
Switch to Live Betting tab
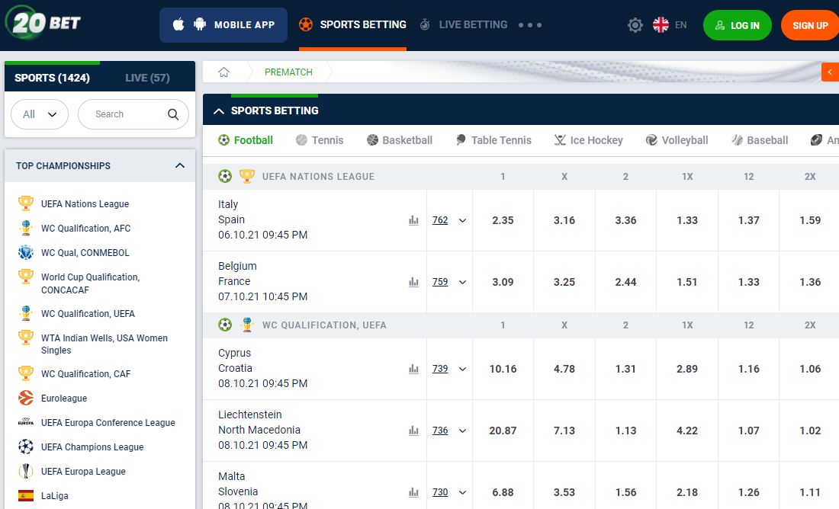tap(464, 24)
